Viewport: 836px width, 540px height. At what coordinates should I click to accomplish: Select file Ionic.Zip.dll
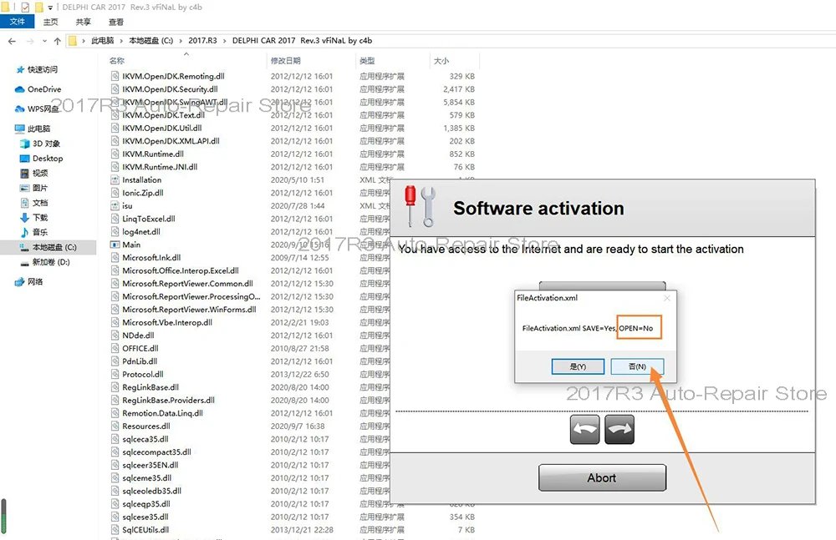point(143,193)
